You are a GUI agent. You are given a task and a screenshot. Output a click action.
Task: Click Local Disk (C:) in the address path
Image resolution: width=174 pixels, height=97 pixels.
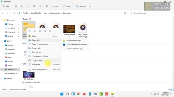tap(36, 13)
